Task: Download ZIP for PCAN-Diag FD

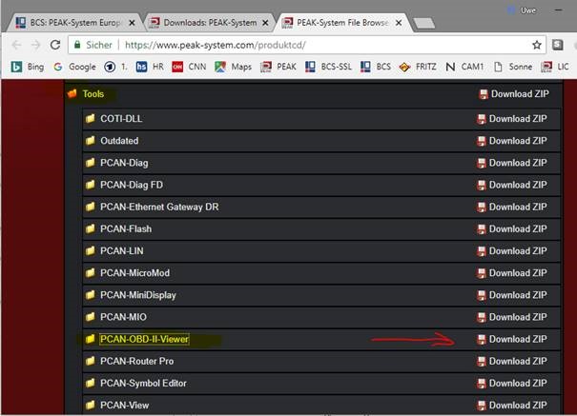Action: (x=512, y=185)
